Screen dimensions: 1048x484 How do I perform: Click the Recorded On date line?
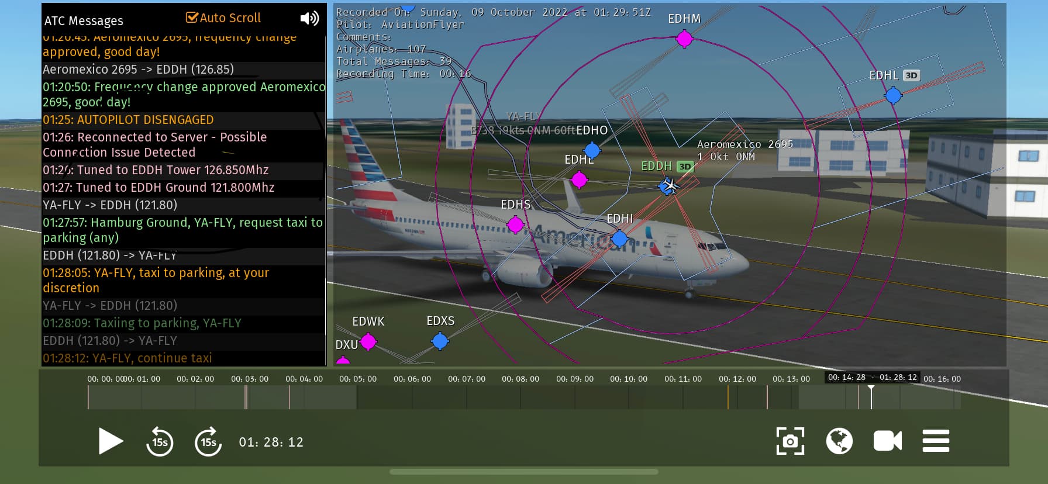493,12
